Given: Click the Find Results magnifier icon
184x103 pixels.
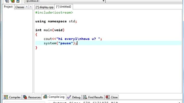Looking at the screenshot, I should (x=85, y=97).
